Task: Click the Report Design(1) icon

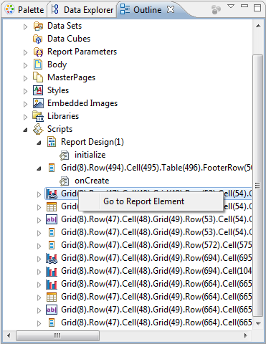Action: [x=52, y=142]
